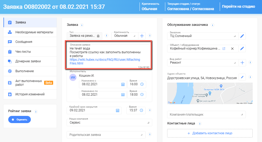The height and width of the screenshot is (142, 262).
Task: Click executor name Кошкин И.
Action: [x=87, y=76]
